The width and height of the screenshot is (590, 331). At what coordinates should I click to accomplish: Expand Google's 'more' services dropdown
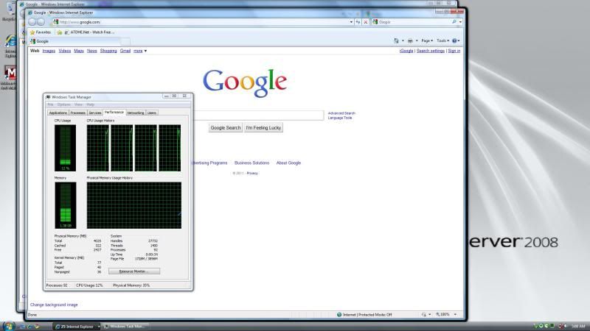coord(140,51)
